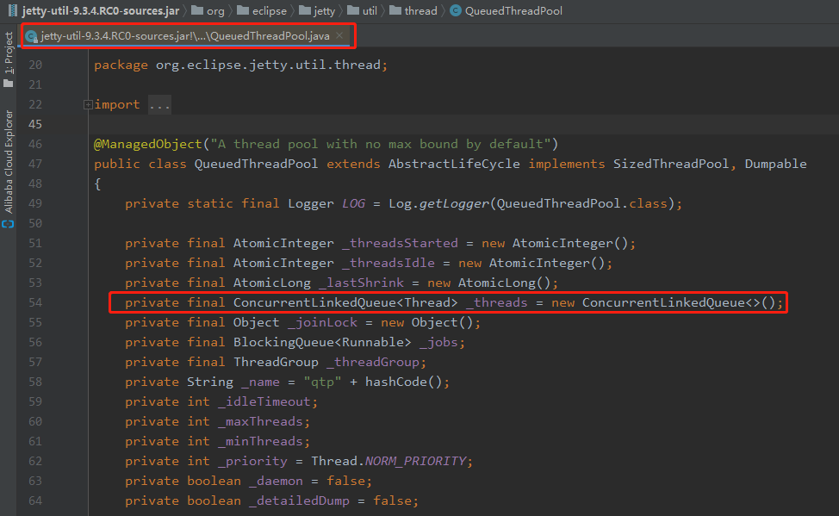Click the SizedThreadPool interface name
839x516 pixels.
point(670,164)
